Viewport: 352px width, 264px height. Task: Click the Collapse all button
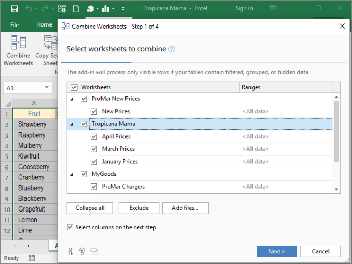pos(90,208)
